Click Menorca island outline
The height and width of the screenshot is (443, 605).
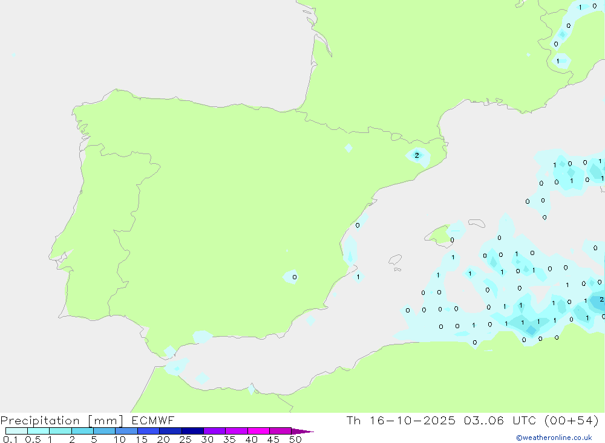click(x=477, y=223)
